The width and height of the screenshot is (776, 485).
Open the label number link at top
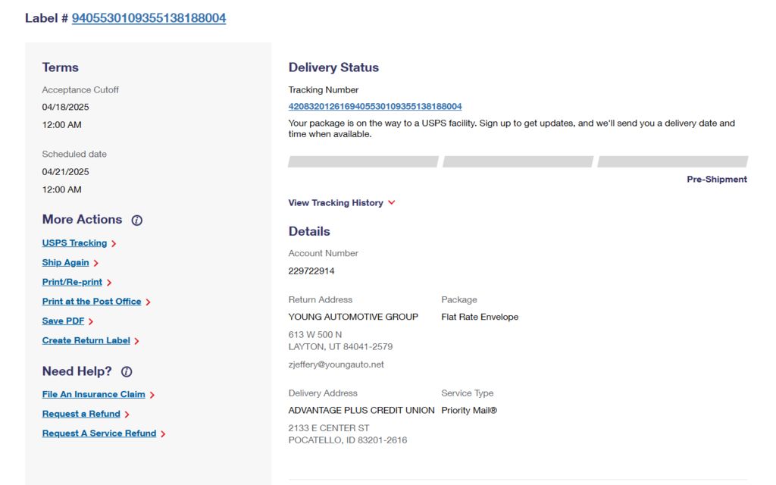[x=149, y=18]
